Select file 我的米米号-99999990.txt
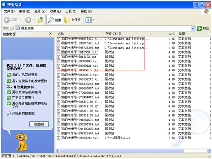This screenshot has height=159, width=212. tap(79, 138)
